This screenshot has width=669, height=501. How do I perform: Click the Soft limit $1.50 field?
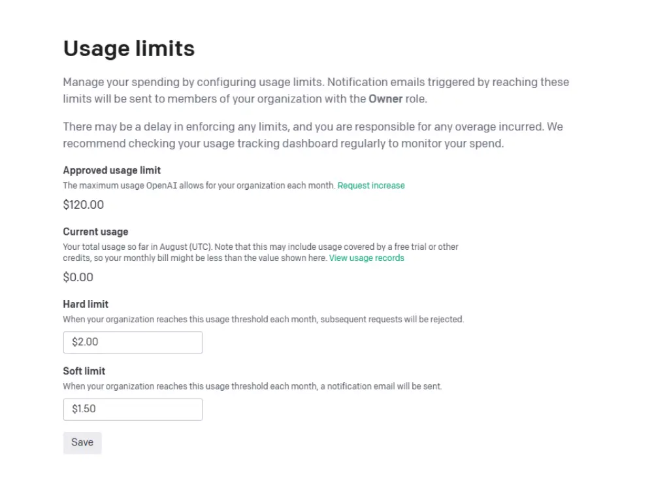click(133, 410)
